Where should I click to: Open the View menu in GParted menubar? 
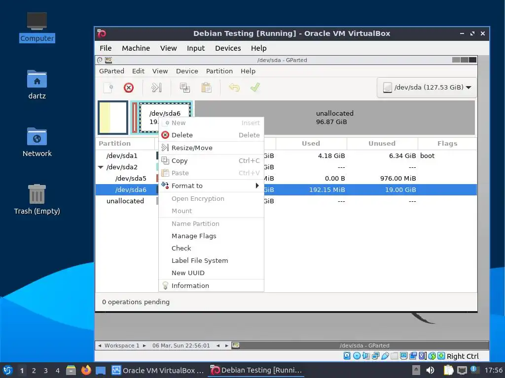(160, 71)
